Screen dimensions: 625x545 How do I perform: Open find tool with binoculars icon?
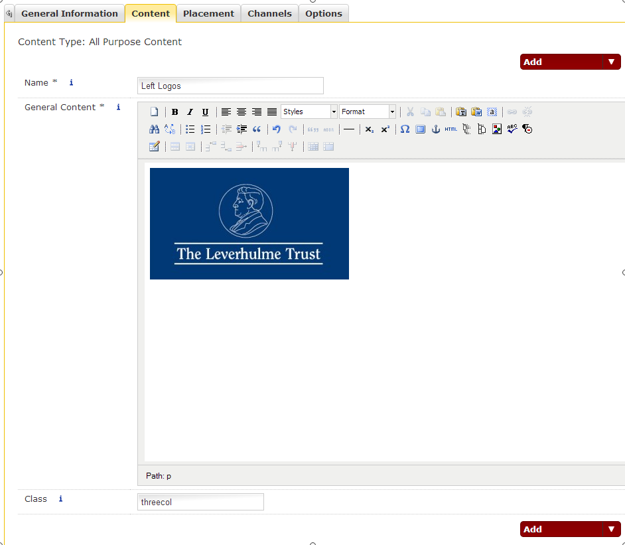(x=154, y=129)
